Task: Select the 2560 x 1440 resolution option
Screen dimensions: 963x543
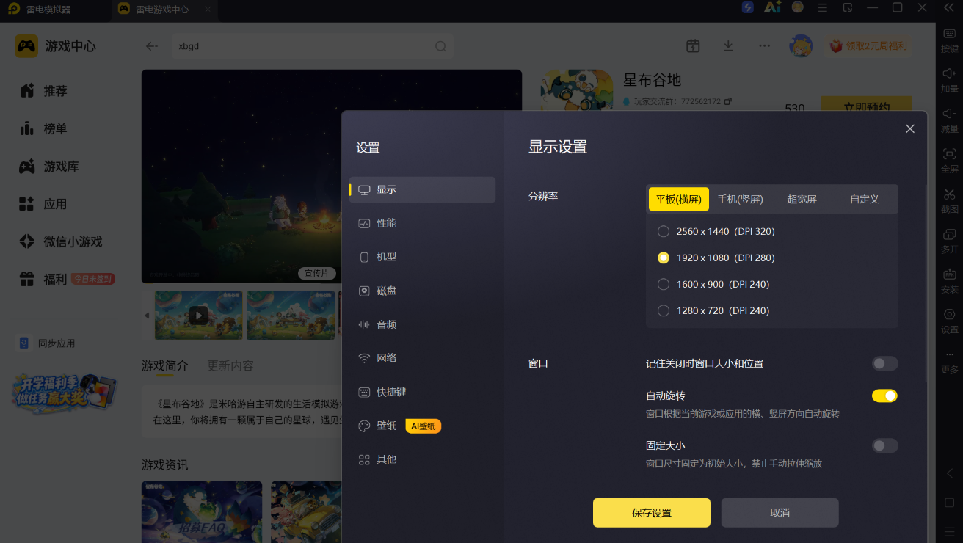Action: point(664,231)
